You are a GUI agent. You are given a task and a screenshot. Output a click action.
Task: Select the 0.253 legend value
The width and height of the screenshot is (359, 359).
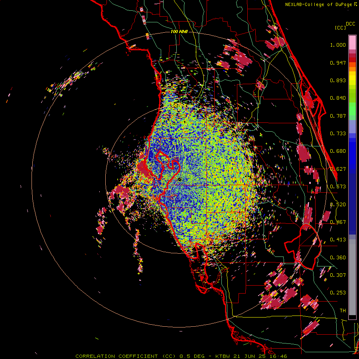pos(338,293)
